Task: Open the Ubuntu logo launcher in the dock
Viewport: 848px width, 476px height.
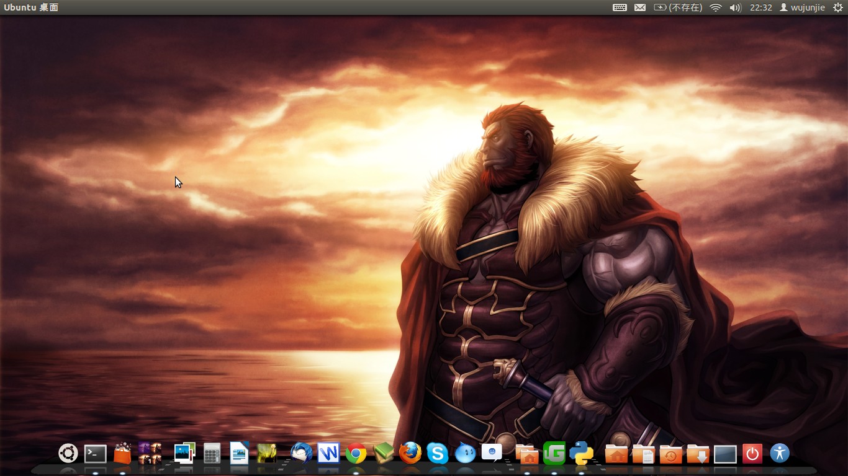Action: (68, 454)
